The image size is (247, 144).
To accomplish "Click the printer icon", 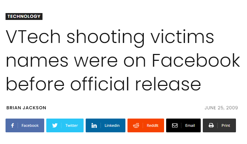I will (211, 125).
